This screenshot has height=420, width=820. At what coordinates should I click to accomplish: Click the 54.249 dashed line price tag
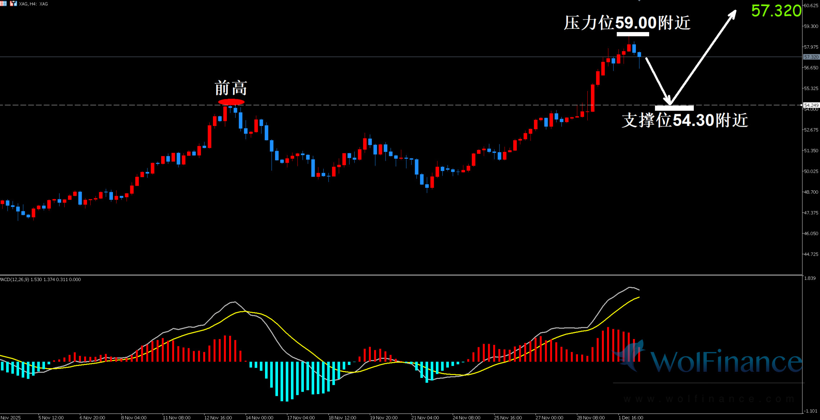811,105
